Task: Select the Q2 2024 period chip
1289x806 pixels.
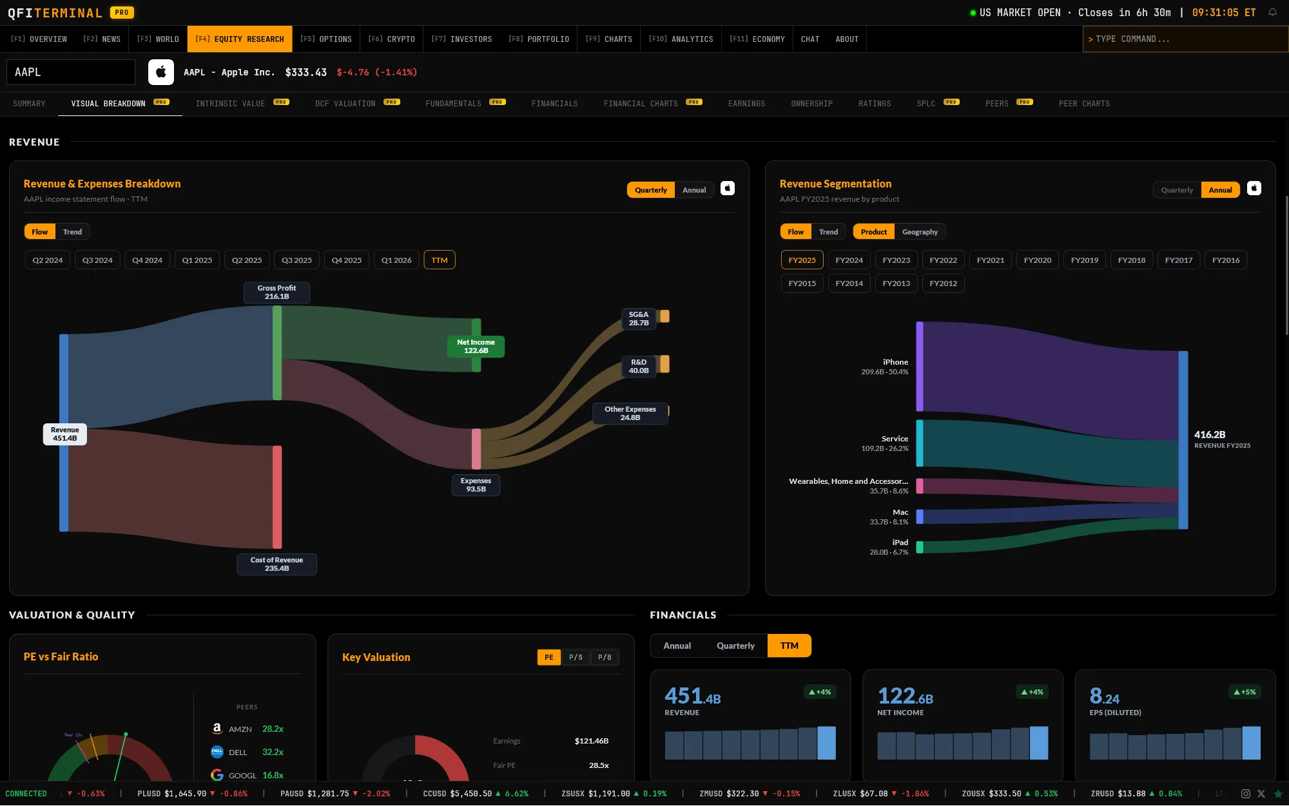Action: click(x=48, y=260)
